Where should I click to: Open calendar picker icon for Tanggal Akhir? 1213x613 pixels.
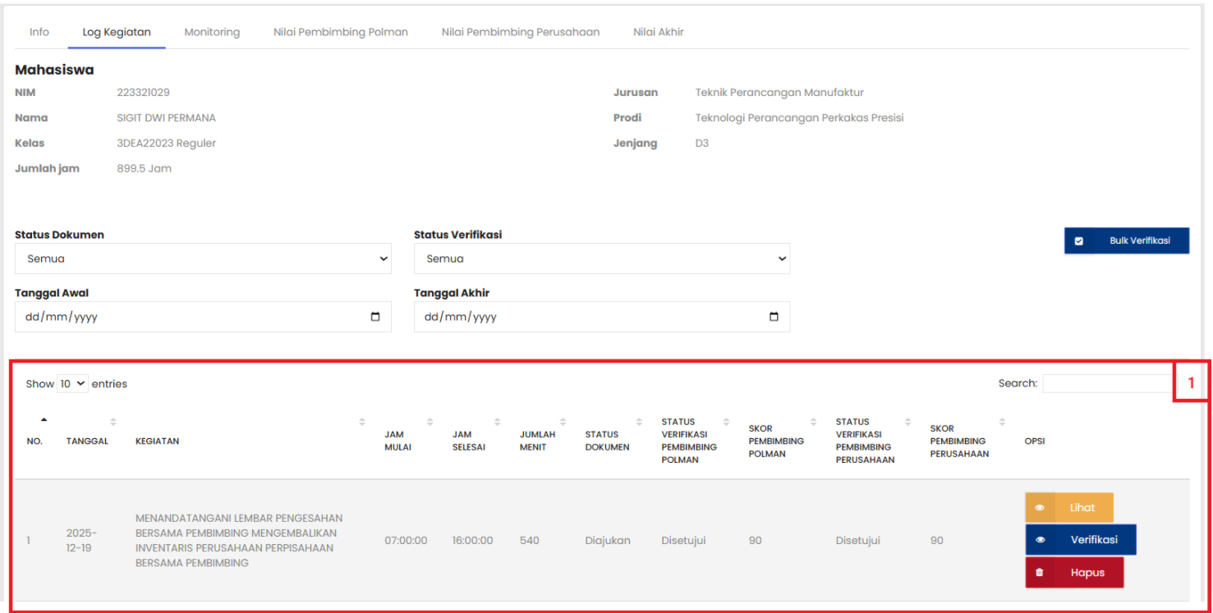point(774,317)
